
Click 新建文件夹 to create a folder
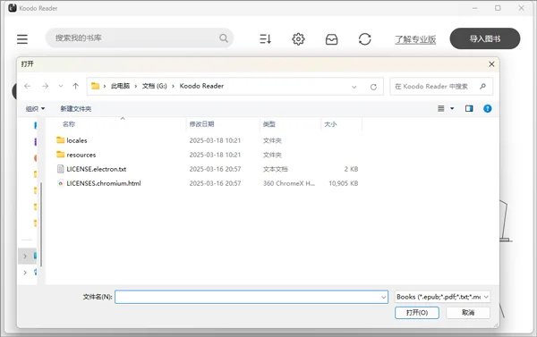tap(76, 109)
